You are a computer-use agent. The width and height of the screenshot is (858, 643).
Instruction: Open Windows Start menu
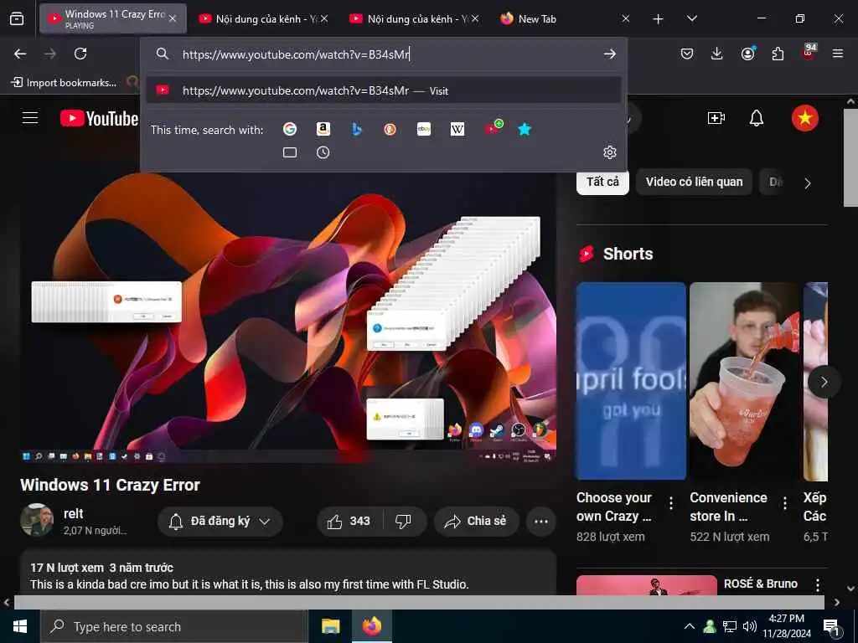click(20, 626)
